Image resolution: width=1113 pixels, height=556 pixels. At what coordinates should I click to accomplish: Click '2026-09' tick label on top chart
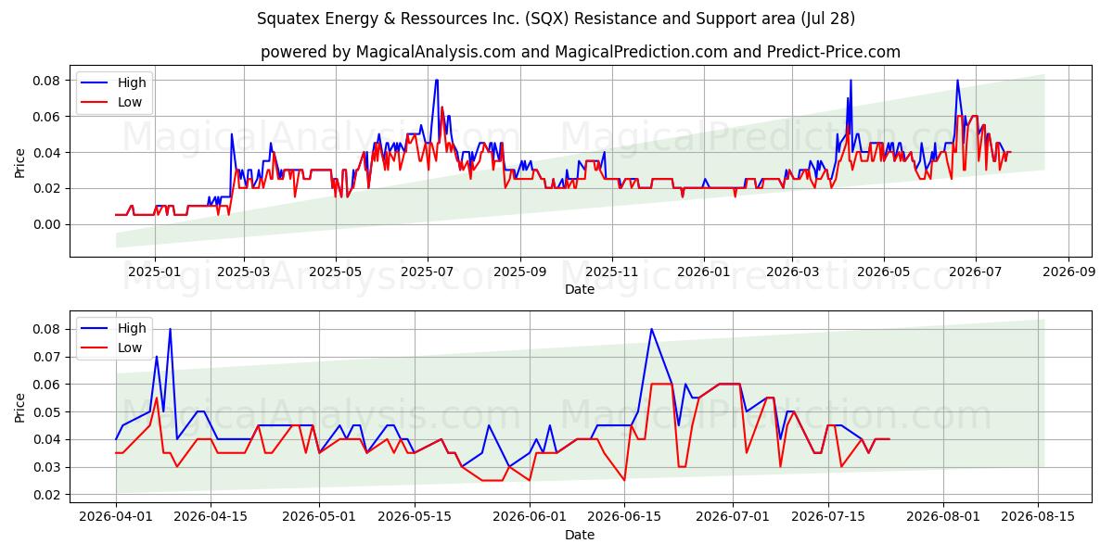pyautogui.click(x=1068, y=272)
